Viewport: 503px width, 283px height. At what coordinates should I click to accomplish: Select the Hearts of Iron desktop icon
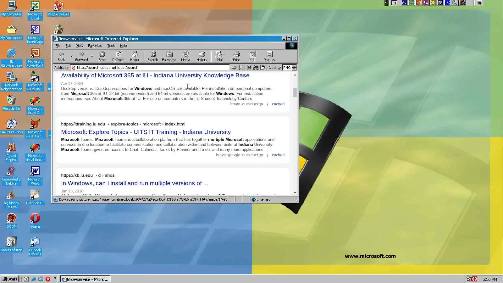pyautogui.click(x=12, y=244)
